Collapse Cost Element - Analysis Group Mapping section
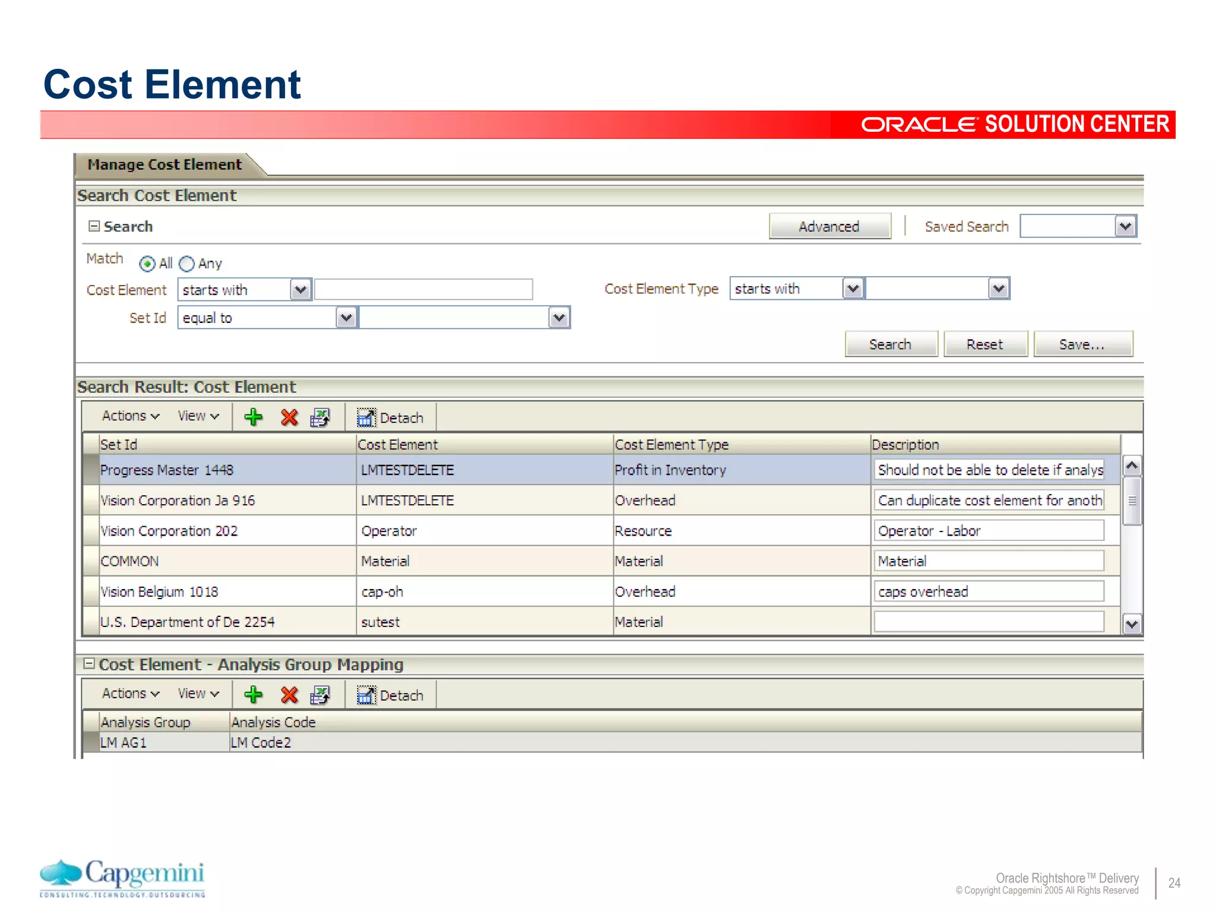Screen dimensions: 1216x912 click(x=89, y=664)
